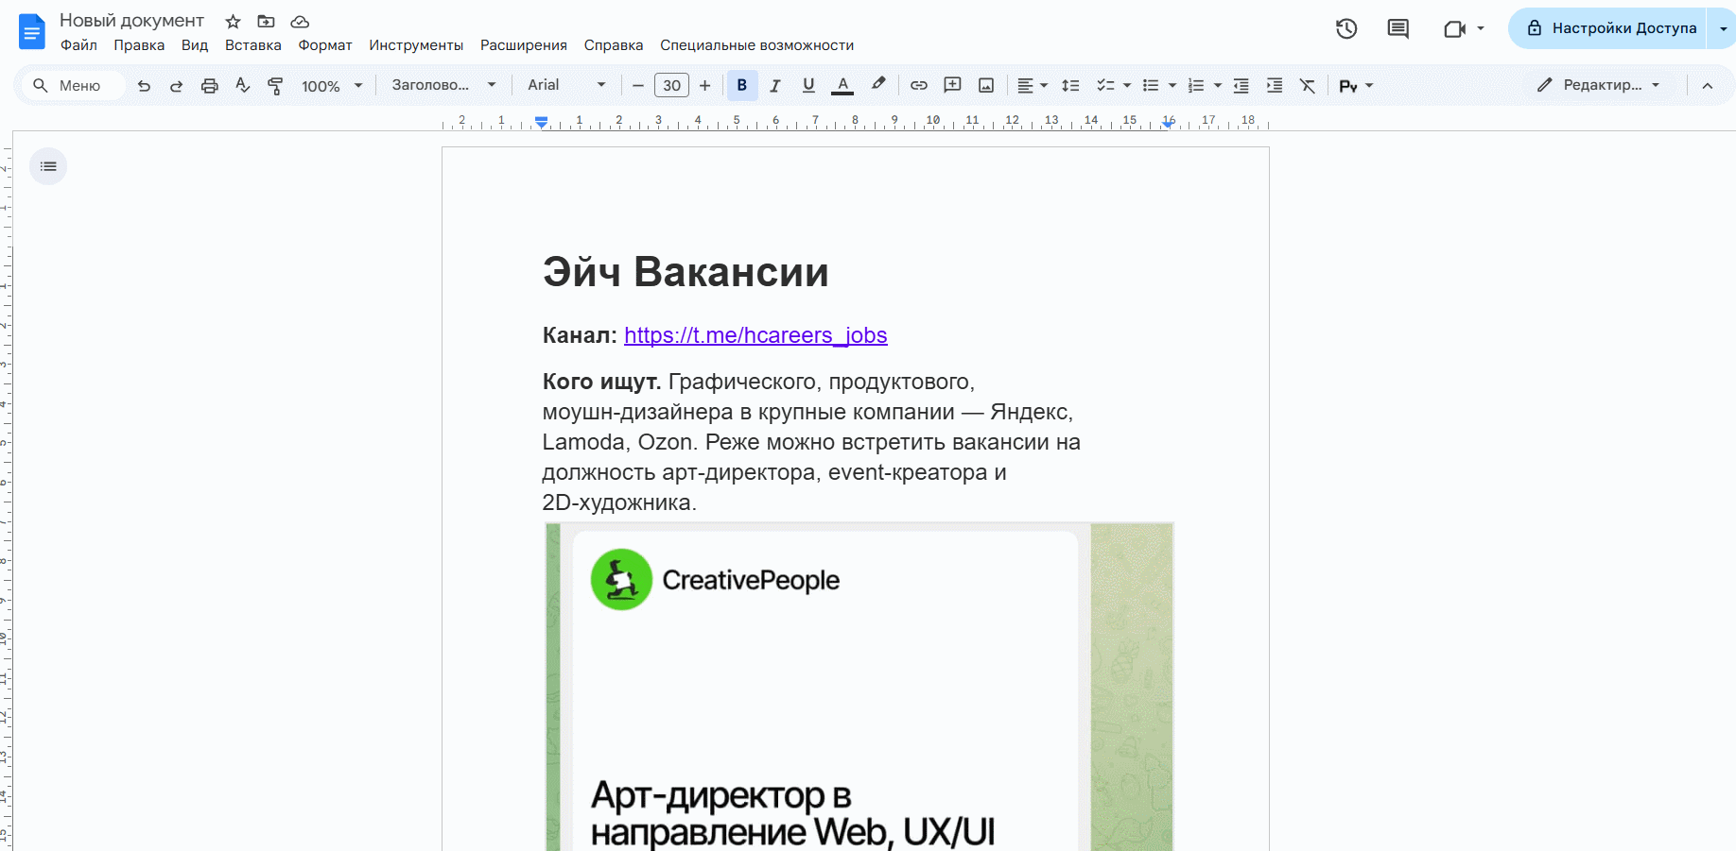The height and width of the screenshot is (851, 1736).
Task: Click the move to folder icon
Action: pos(267,21)
